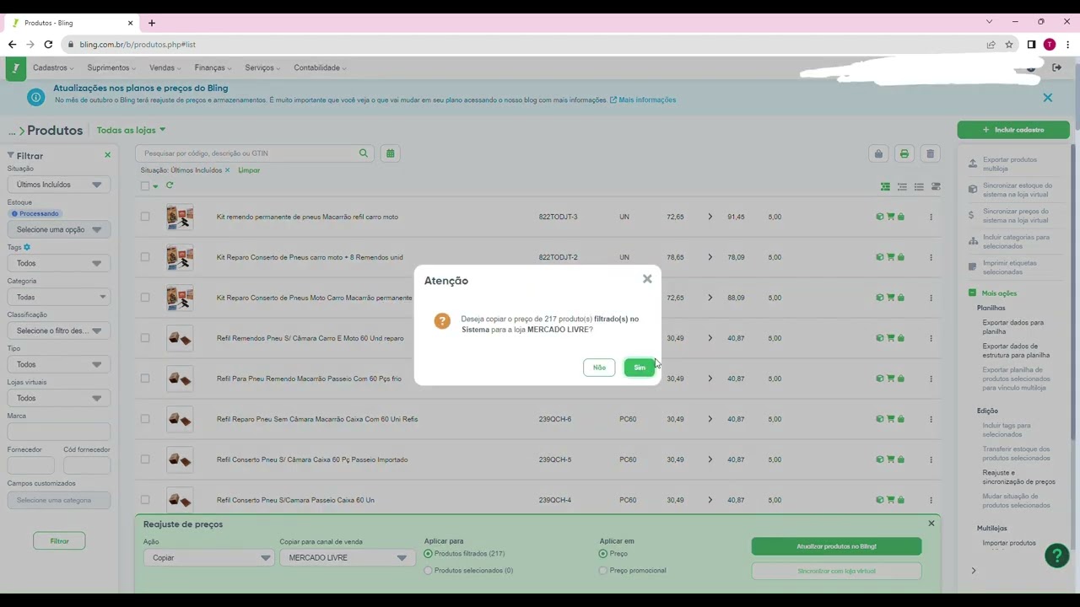
Task: Click the Tags settings gear icon
Action: click(x=27, y=247)
